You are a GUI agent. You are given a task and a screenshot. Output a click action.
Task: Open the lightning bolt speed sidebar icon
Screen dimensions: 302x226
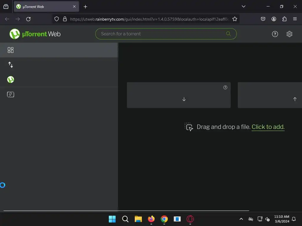coord(11,94)
